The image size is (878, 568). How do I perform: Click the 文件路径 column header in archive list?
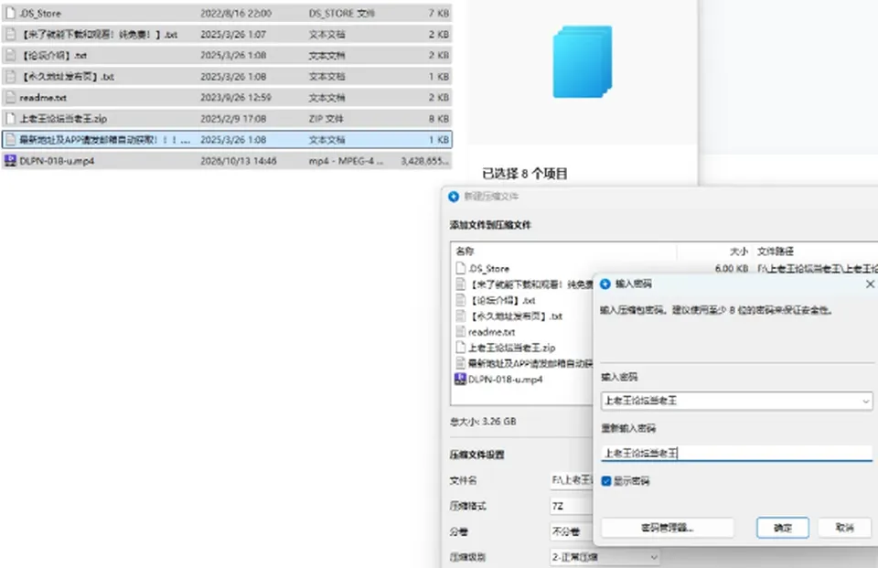[776, 252]
